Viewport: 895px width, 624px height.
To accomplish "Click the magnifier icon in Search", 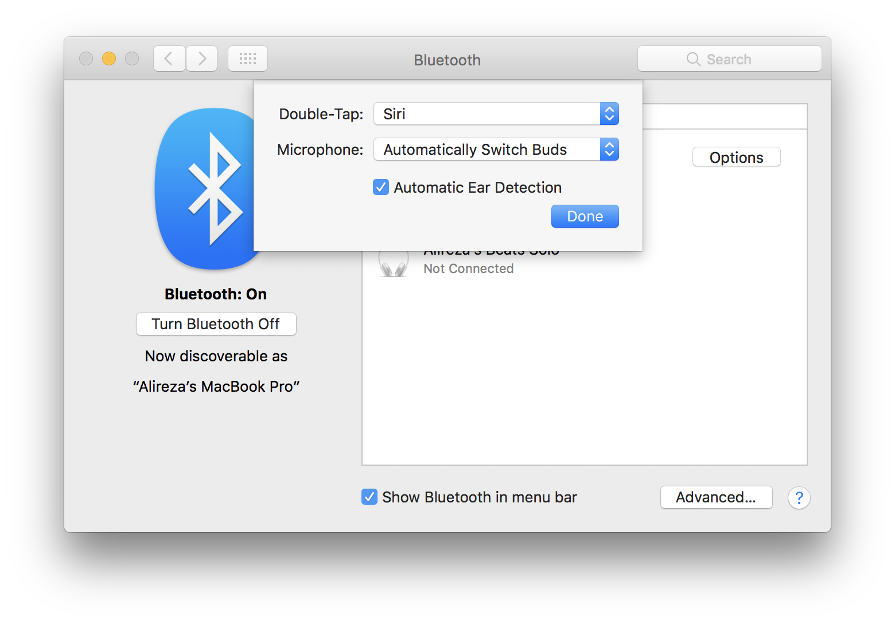I will 693,59.
